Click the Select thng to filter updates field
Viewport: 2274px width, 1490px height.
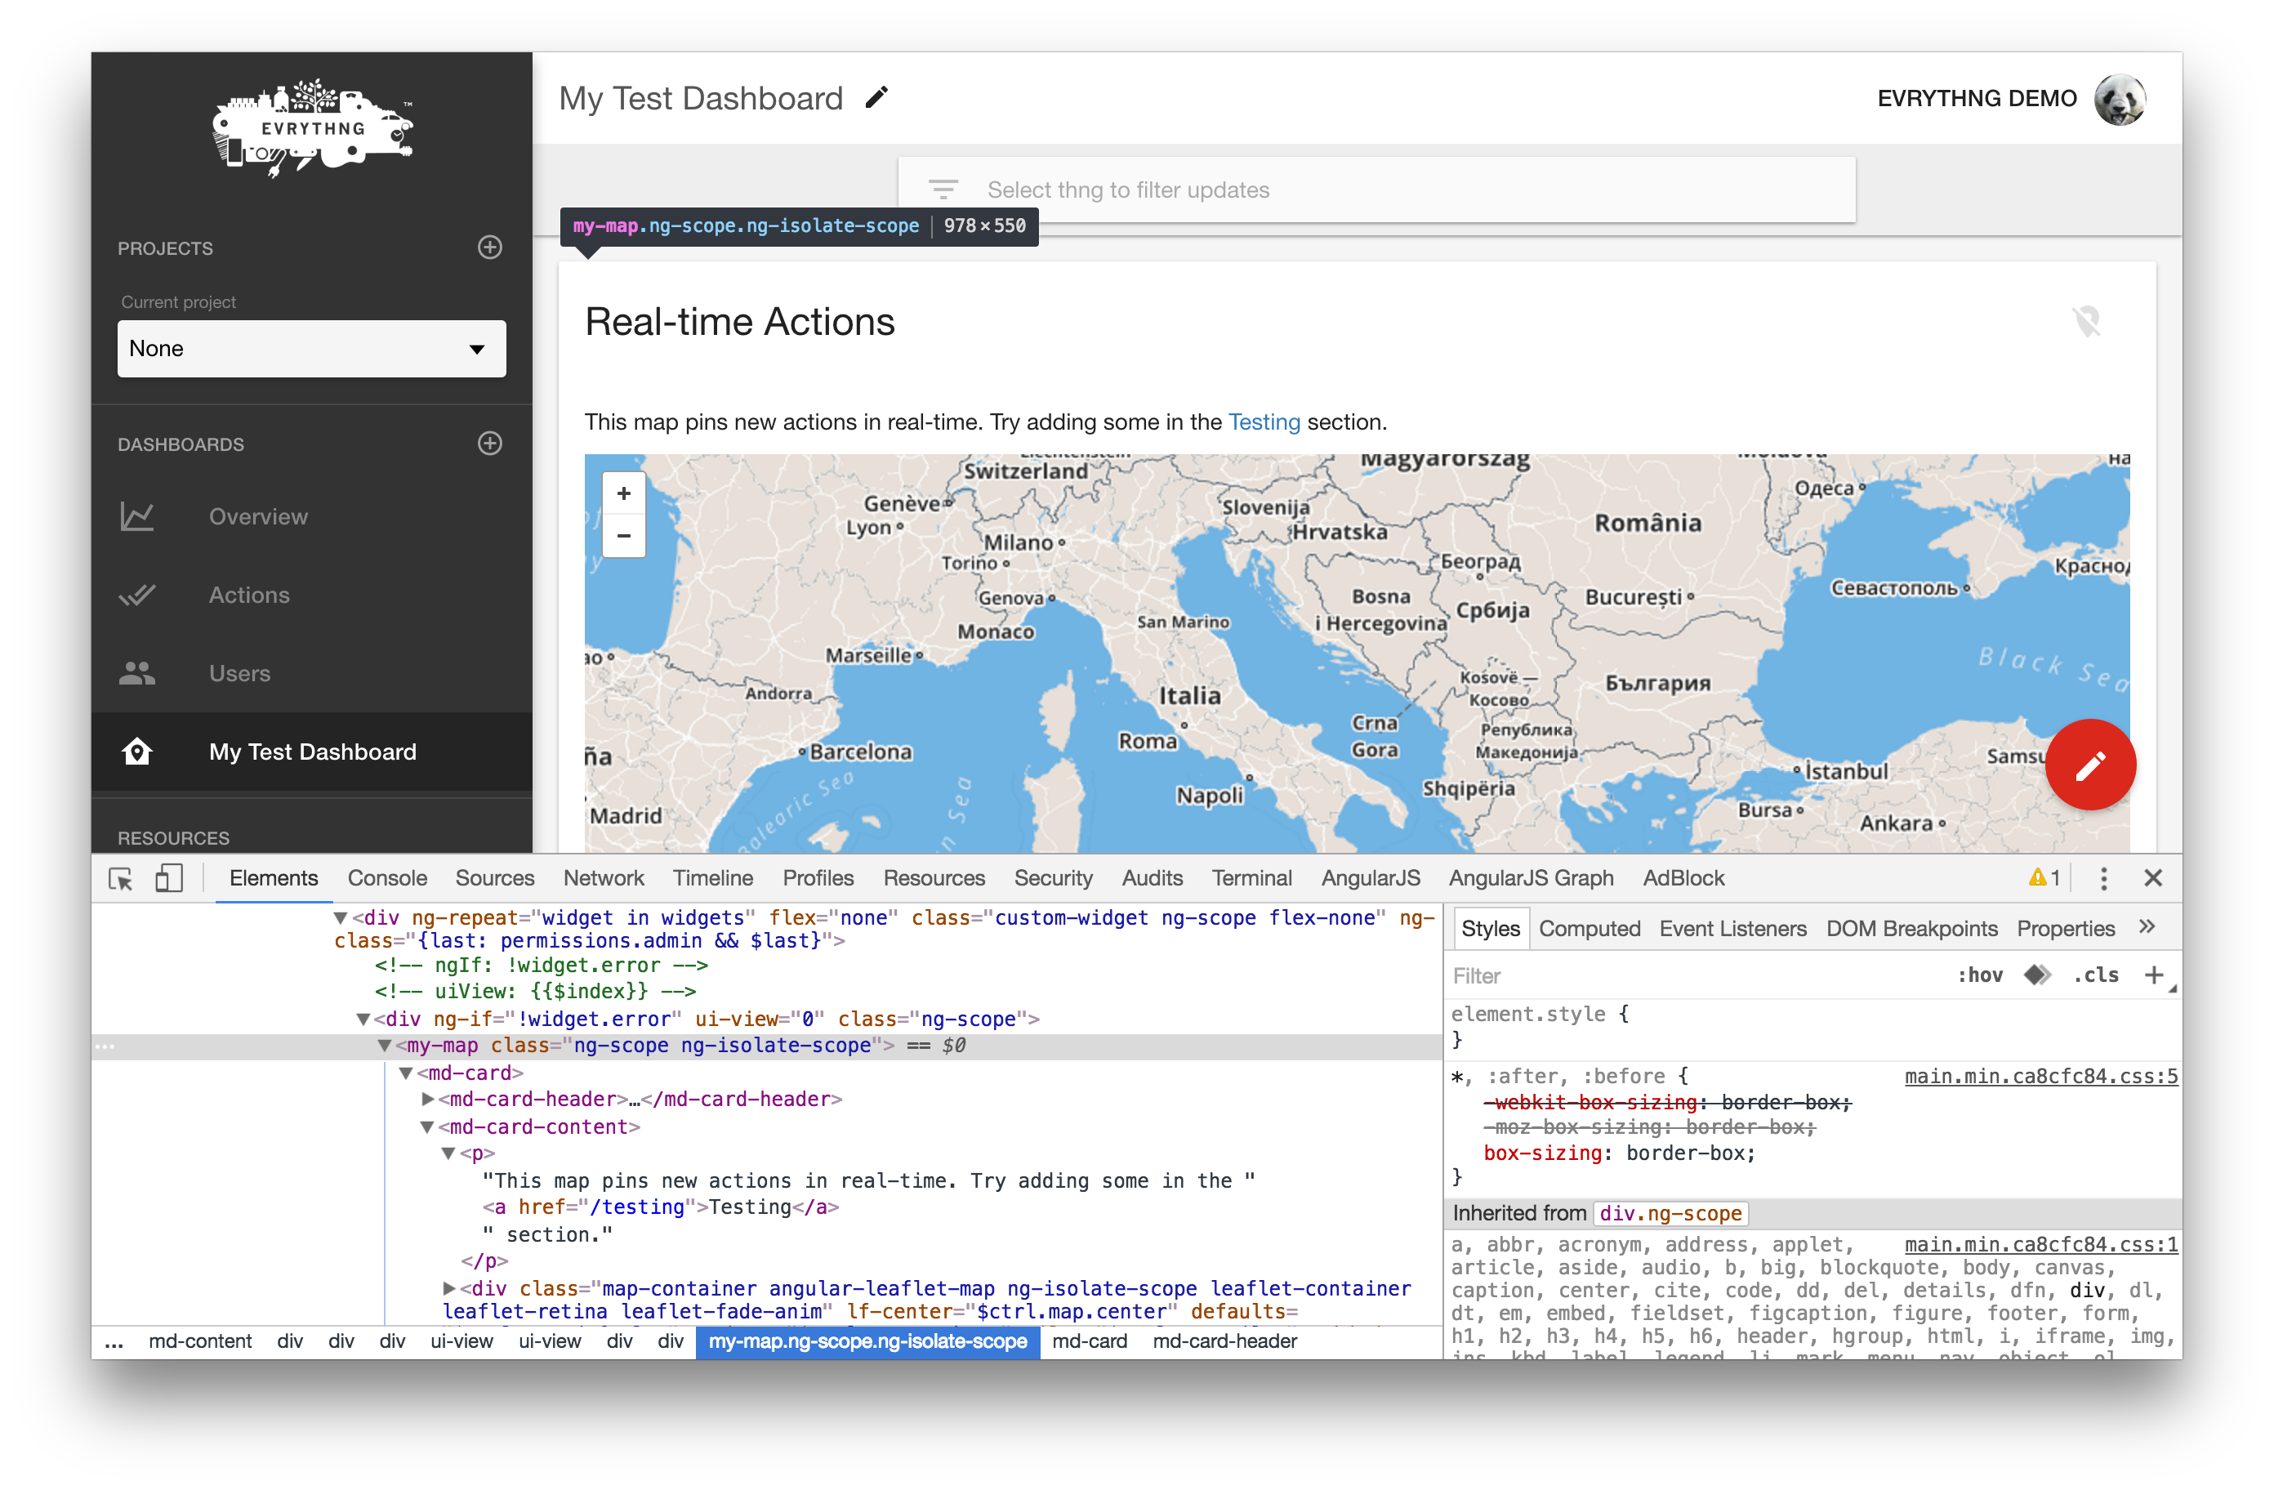[x=1376, y=190]
